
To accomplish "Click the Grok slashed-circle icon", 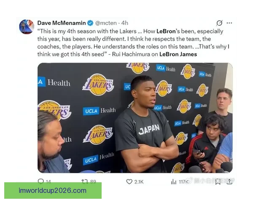I will (x=219, y=23).
